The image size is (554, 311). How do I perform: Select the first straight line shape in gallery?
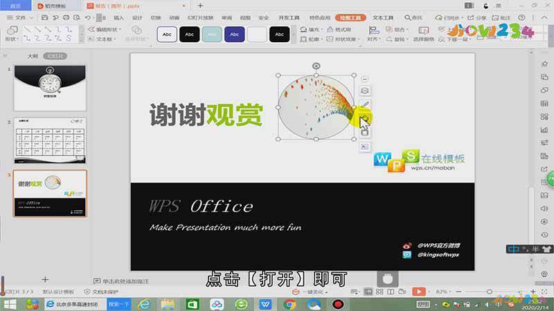pos(27,29)
